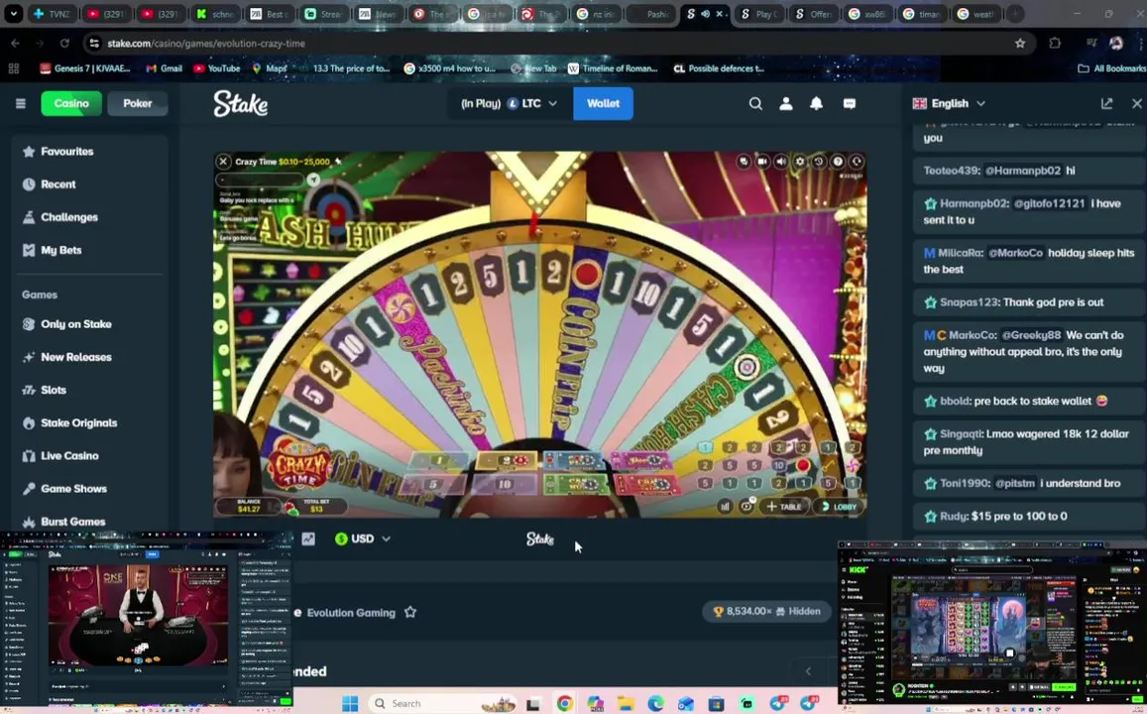Place a bet on the 10 spot
Screen dimensions: 1147x714
(x=504, y=484)
